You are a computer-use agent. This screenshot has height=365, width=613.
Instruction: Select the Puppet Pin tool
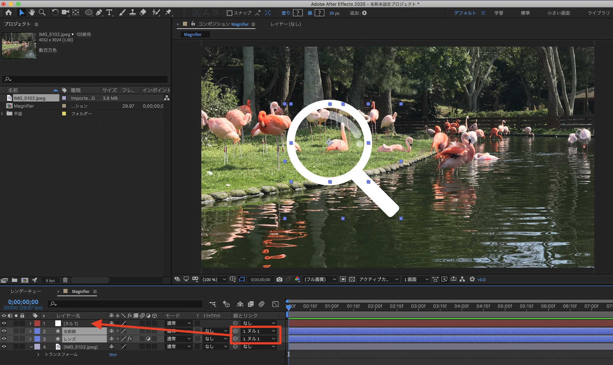click(x=168, y=12)
